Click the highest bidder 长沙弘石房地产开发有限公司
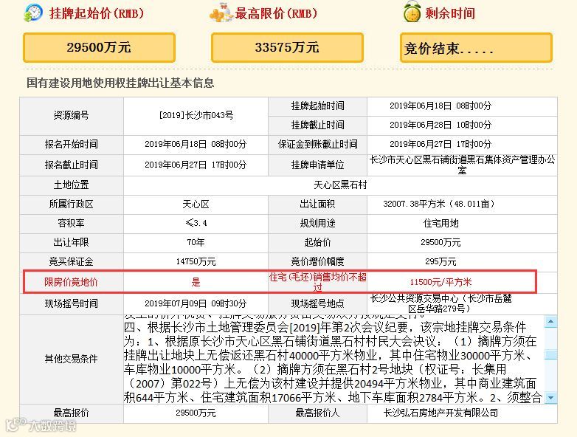This screenshot has width=577, height=437. pos(440,413)
